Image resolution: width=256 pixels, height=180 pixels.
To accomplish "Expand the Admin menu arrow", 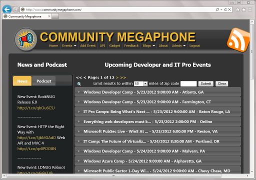I will (x=184, y=45).
